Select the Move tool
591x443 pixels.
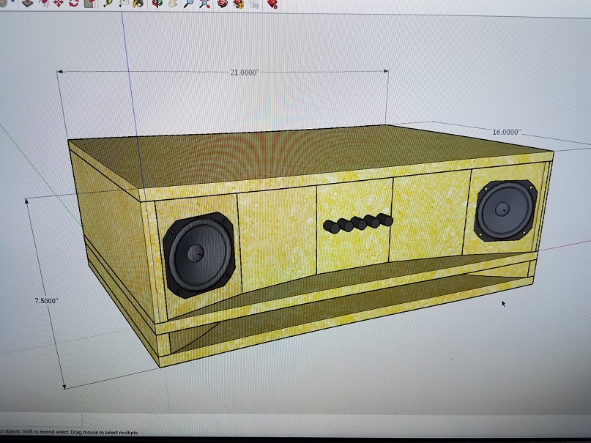pyautogui.click(x=58, y=3)
